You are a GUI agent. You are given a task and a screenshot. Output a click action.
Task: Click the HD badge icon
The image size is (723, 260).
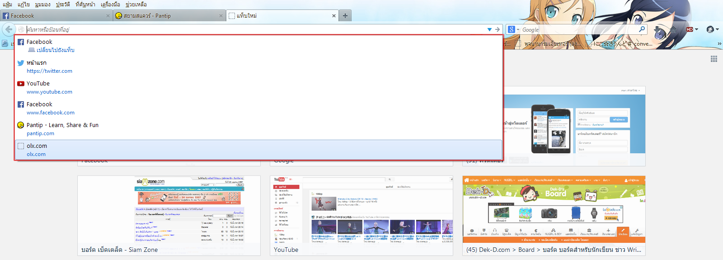(690, 29)
